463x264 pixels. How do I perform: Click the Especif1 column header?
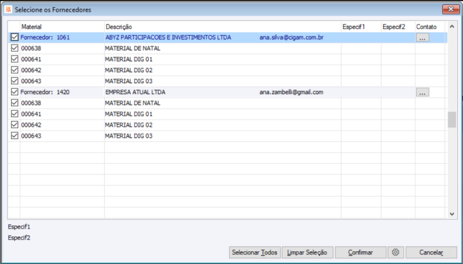pos(361,27)
